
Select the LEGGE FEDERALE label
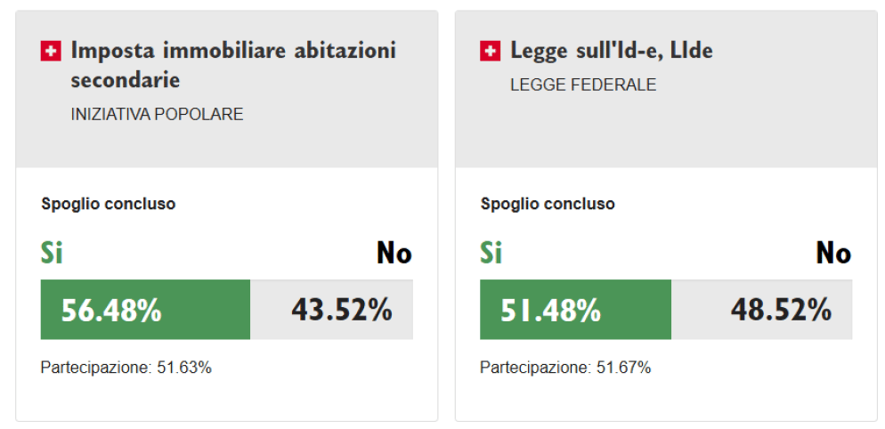click(x=583, y=85)
